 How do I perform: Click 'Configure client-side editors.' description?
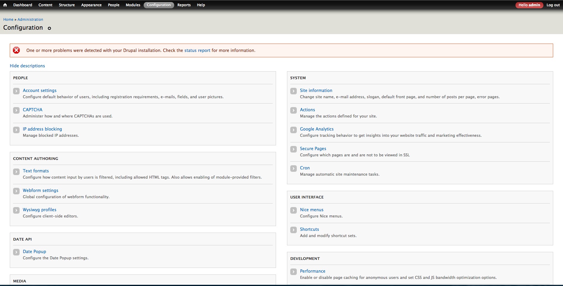point(50,216)
